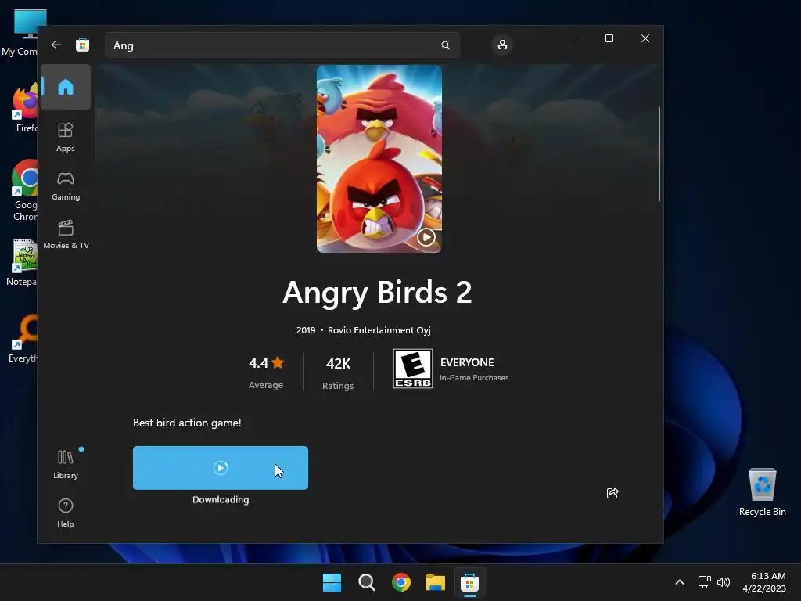801x601 pixels.
Task: Click the network icon in system tray
Action: point(705,582)
